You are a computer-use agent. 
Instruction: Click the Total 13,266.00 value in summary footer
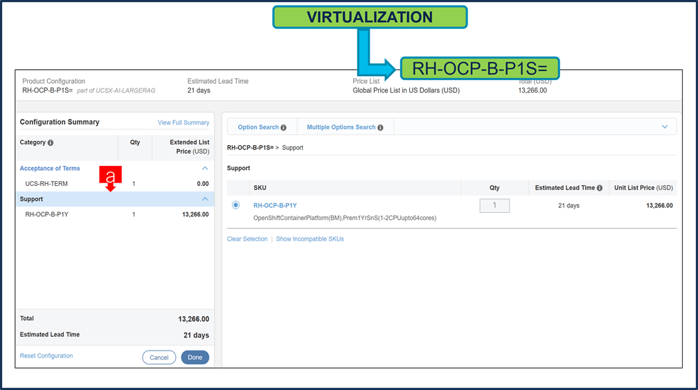194,319
